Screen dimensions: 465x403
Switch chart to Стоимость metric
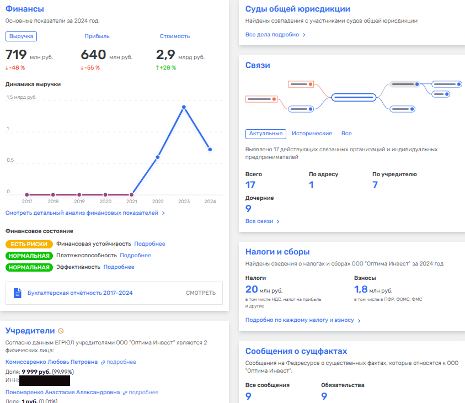174,36
